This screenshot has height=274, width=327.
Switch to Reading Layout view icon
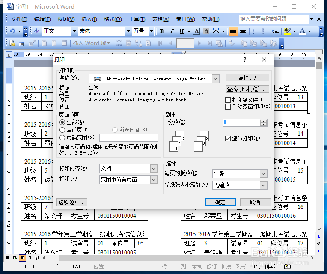37,258
